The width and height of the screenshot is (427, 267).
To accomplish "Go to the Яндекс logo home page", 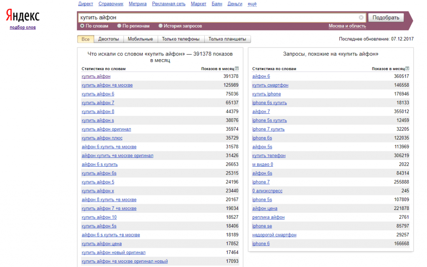I will coord(23,15).
